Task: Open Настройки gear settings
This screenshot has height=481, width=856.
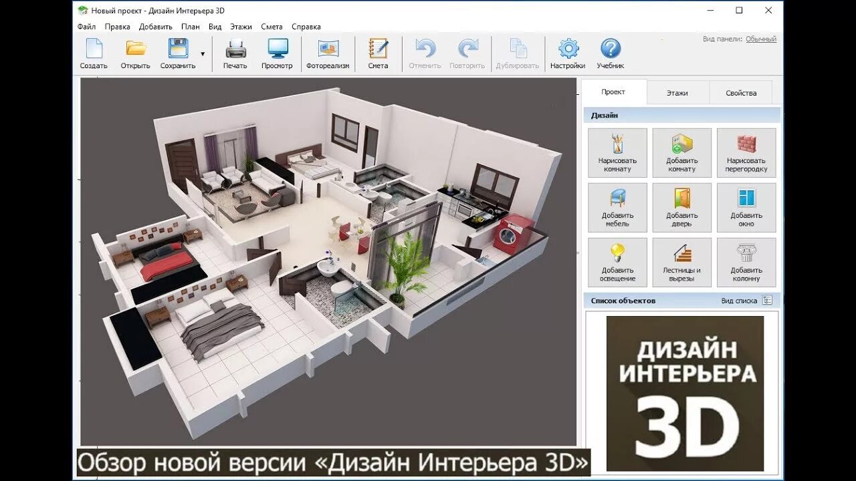Action: point(568,53)
